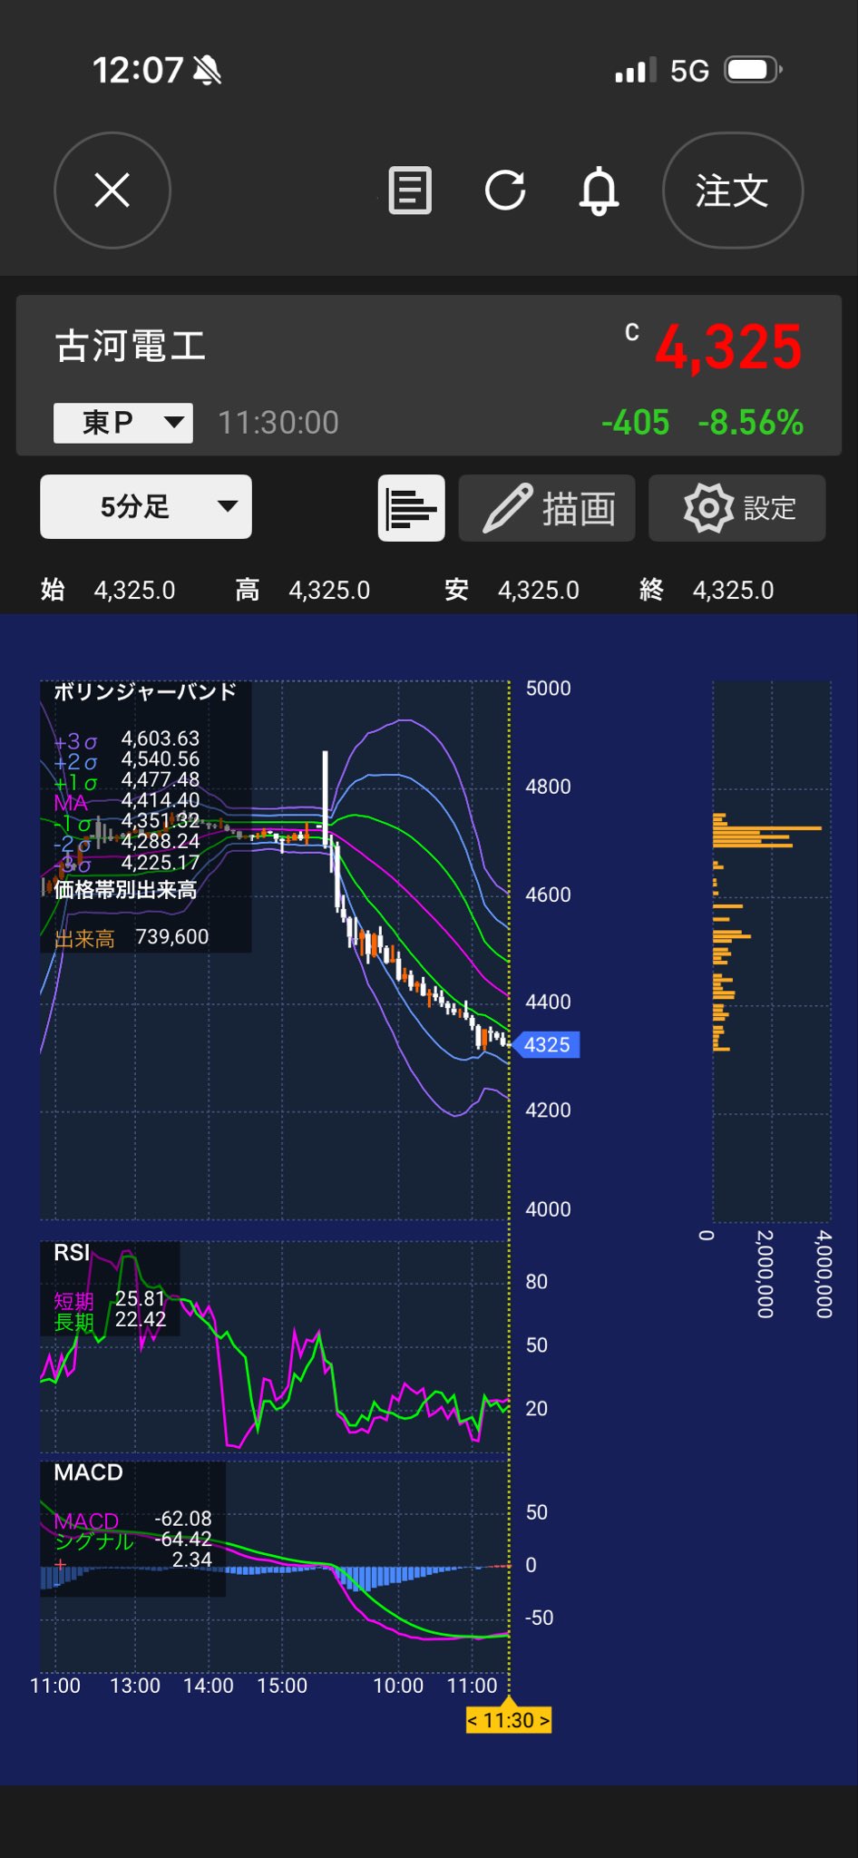
Task: Tap the 描画 drawing button
Action: 547,508
